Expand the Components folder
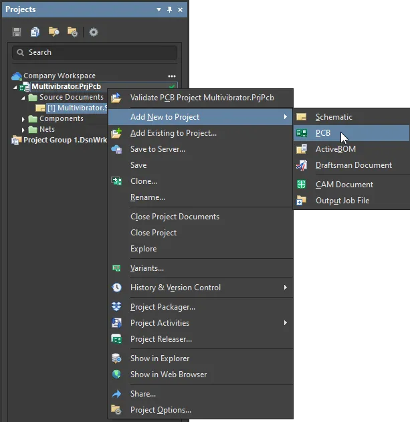 [x=23, y=119]
